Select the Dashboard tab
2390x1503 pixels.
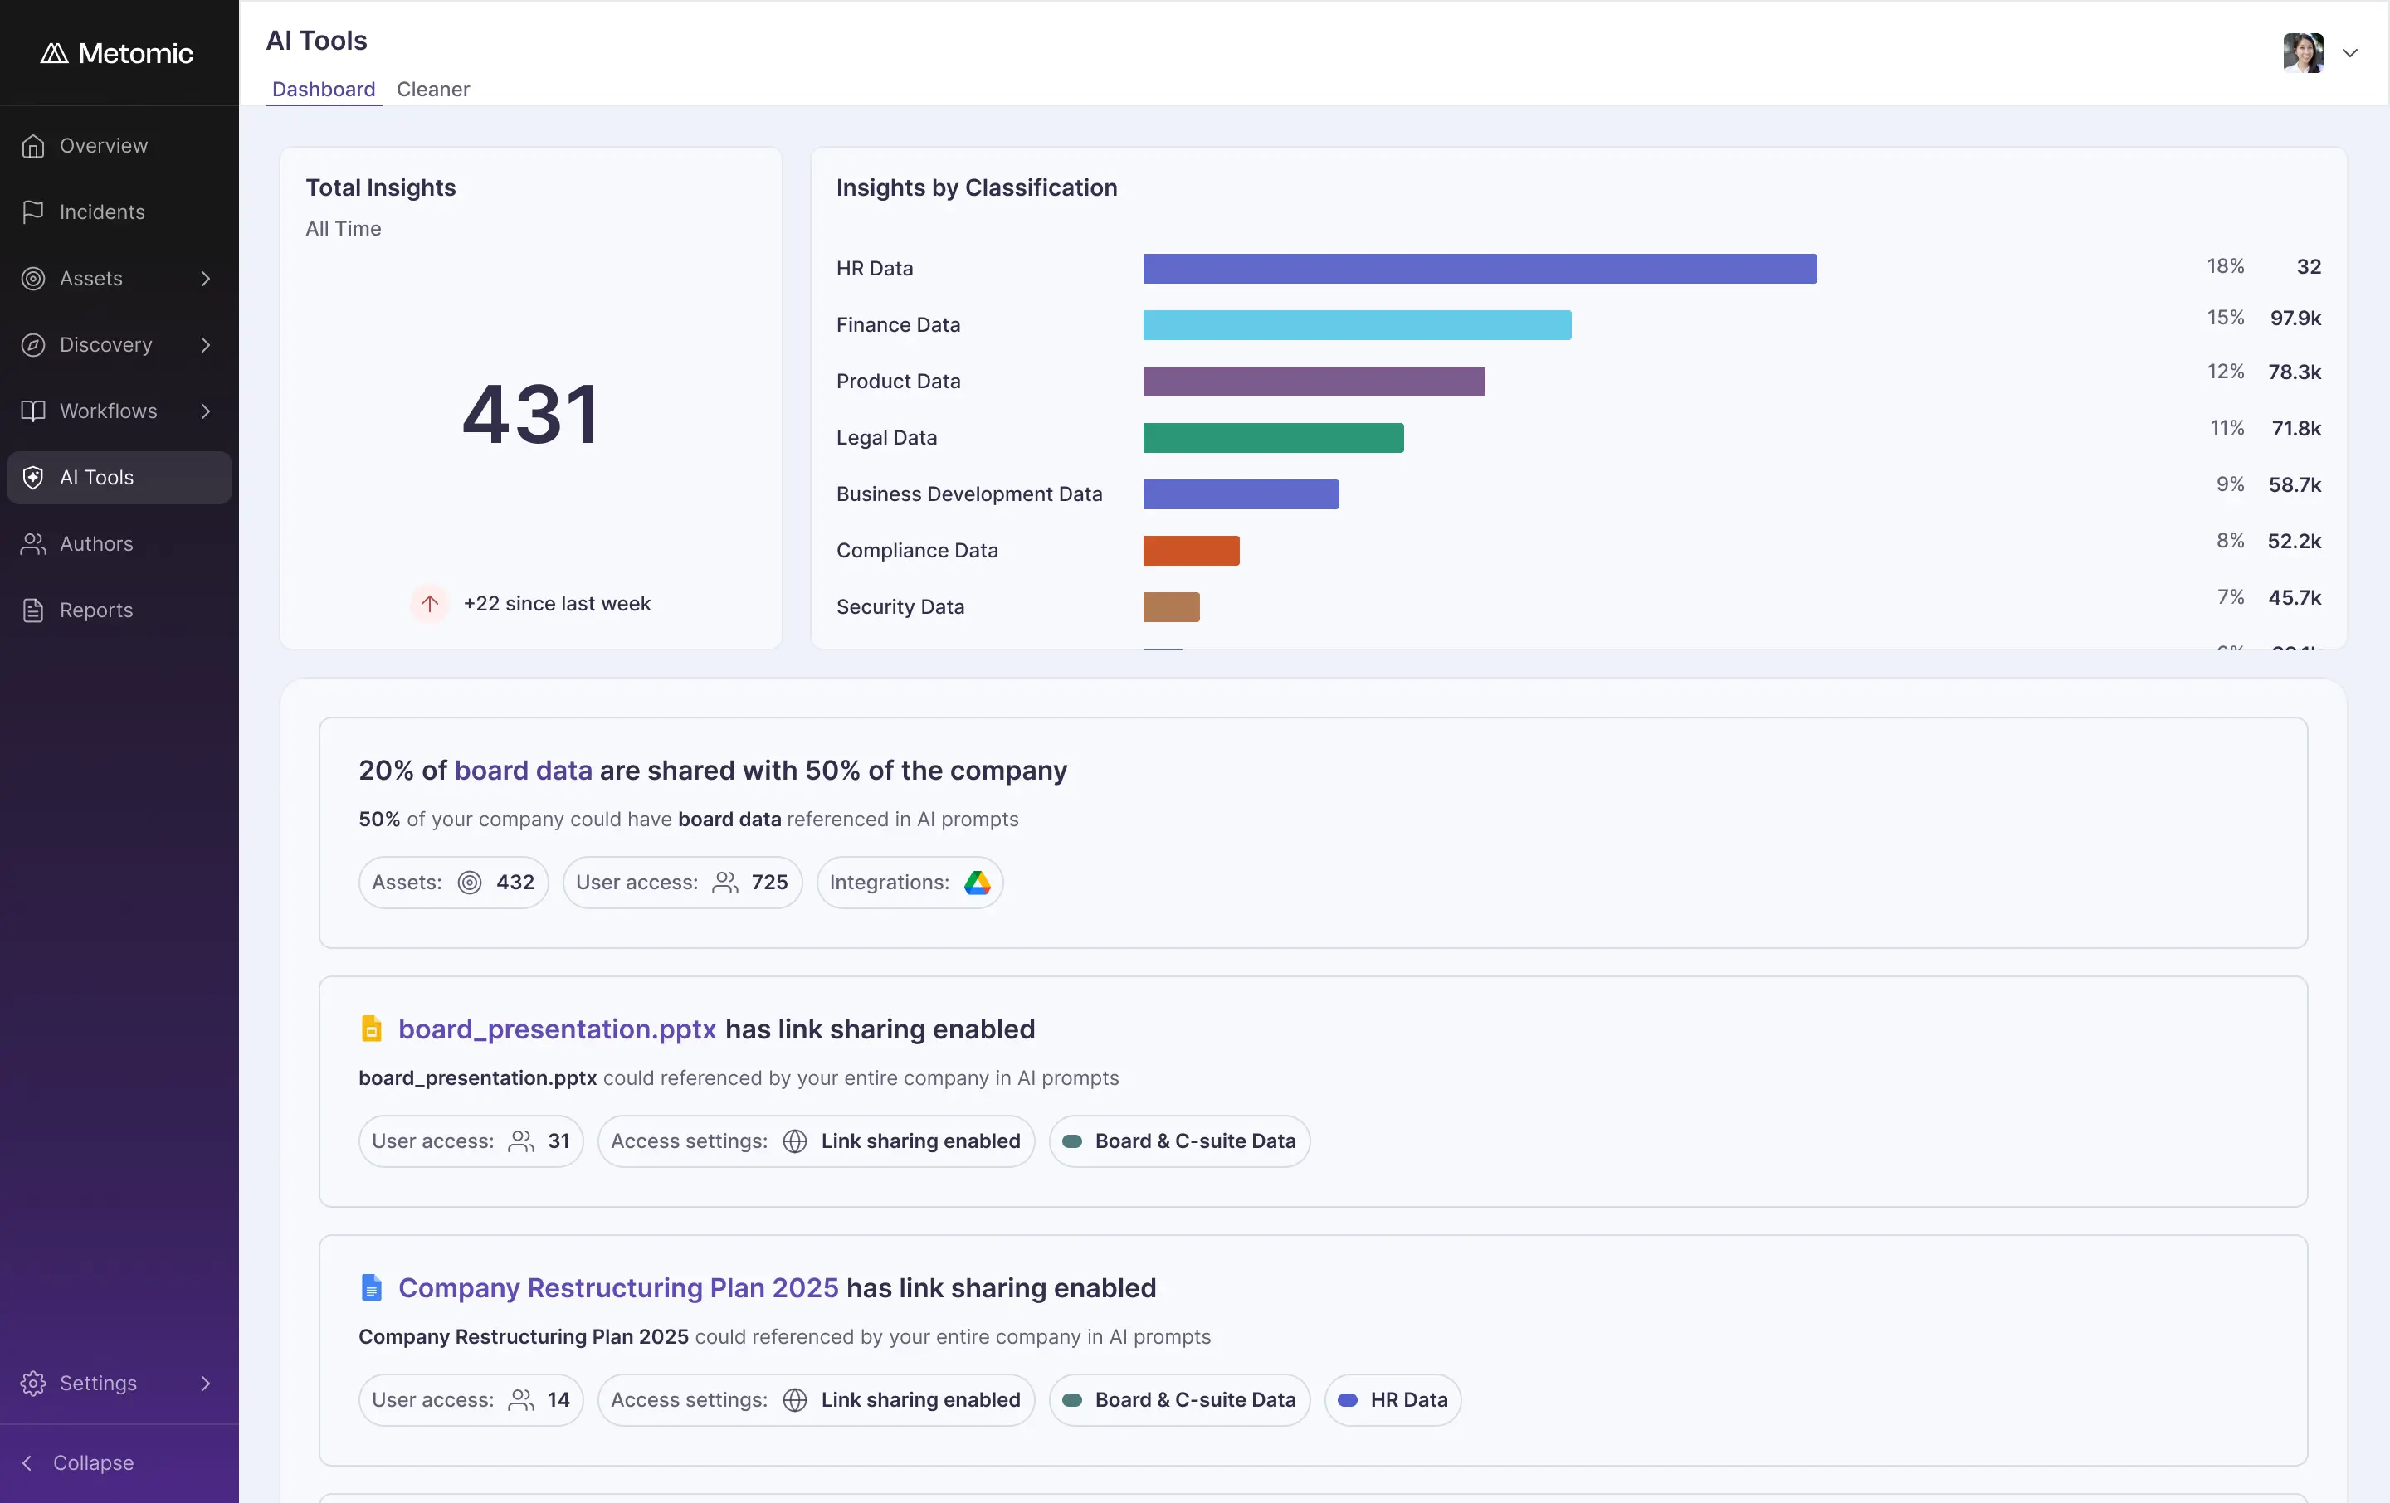324,90
